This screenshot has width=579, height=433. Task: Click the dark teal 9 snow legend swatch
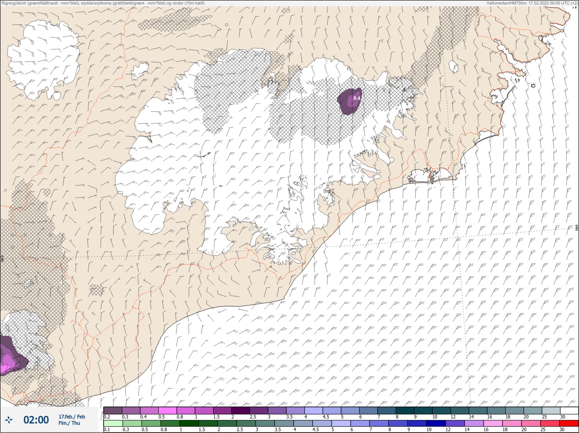[423, 410]
